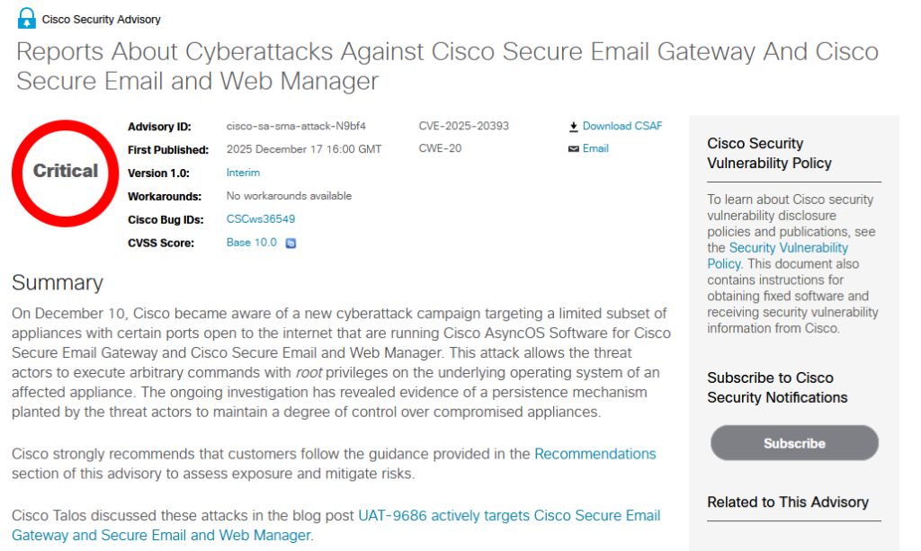Click the download arrow icon beside CSAF
921x551 pixels.
(573, 127)
